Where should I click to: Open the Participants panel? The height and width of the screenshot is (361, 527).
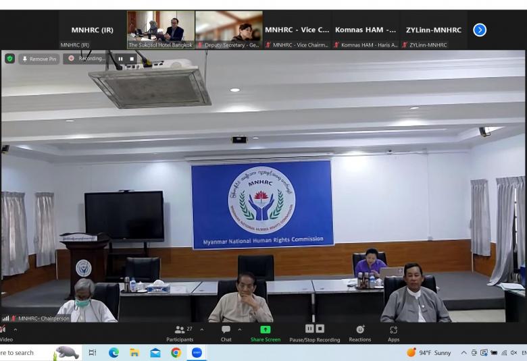[x=180, y=334]
